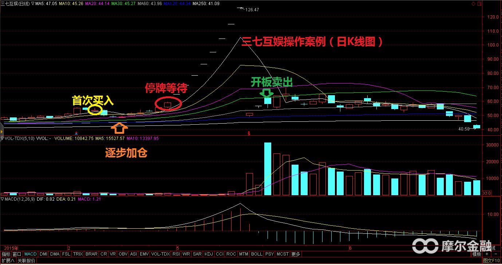This screenshot has width=502, height=265.
Task: Click the small blue-red marker near February
Action: coord(76,133)
